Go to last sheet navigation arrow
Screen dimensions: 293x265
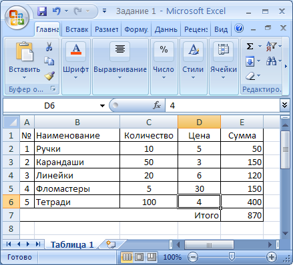(x=38, y=244)
